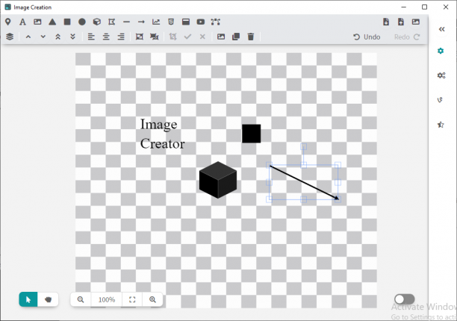Click the crop icon
Screen dimensions: 457x321
tap(172, 37)
